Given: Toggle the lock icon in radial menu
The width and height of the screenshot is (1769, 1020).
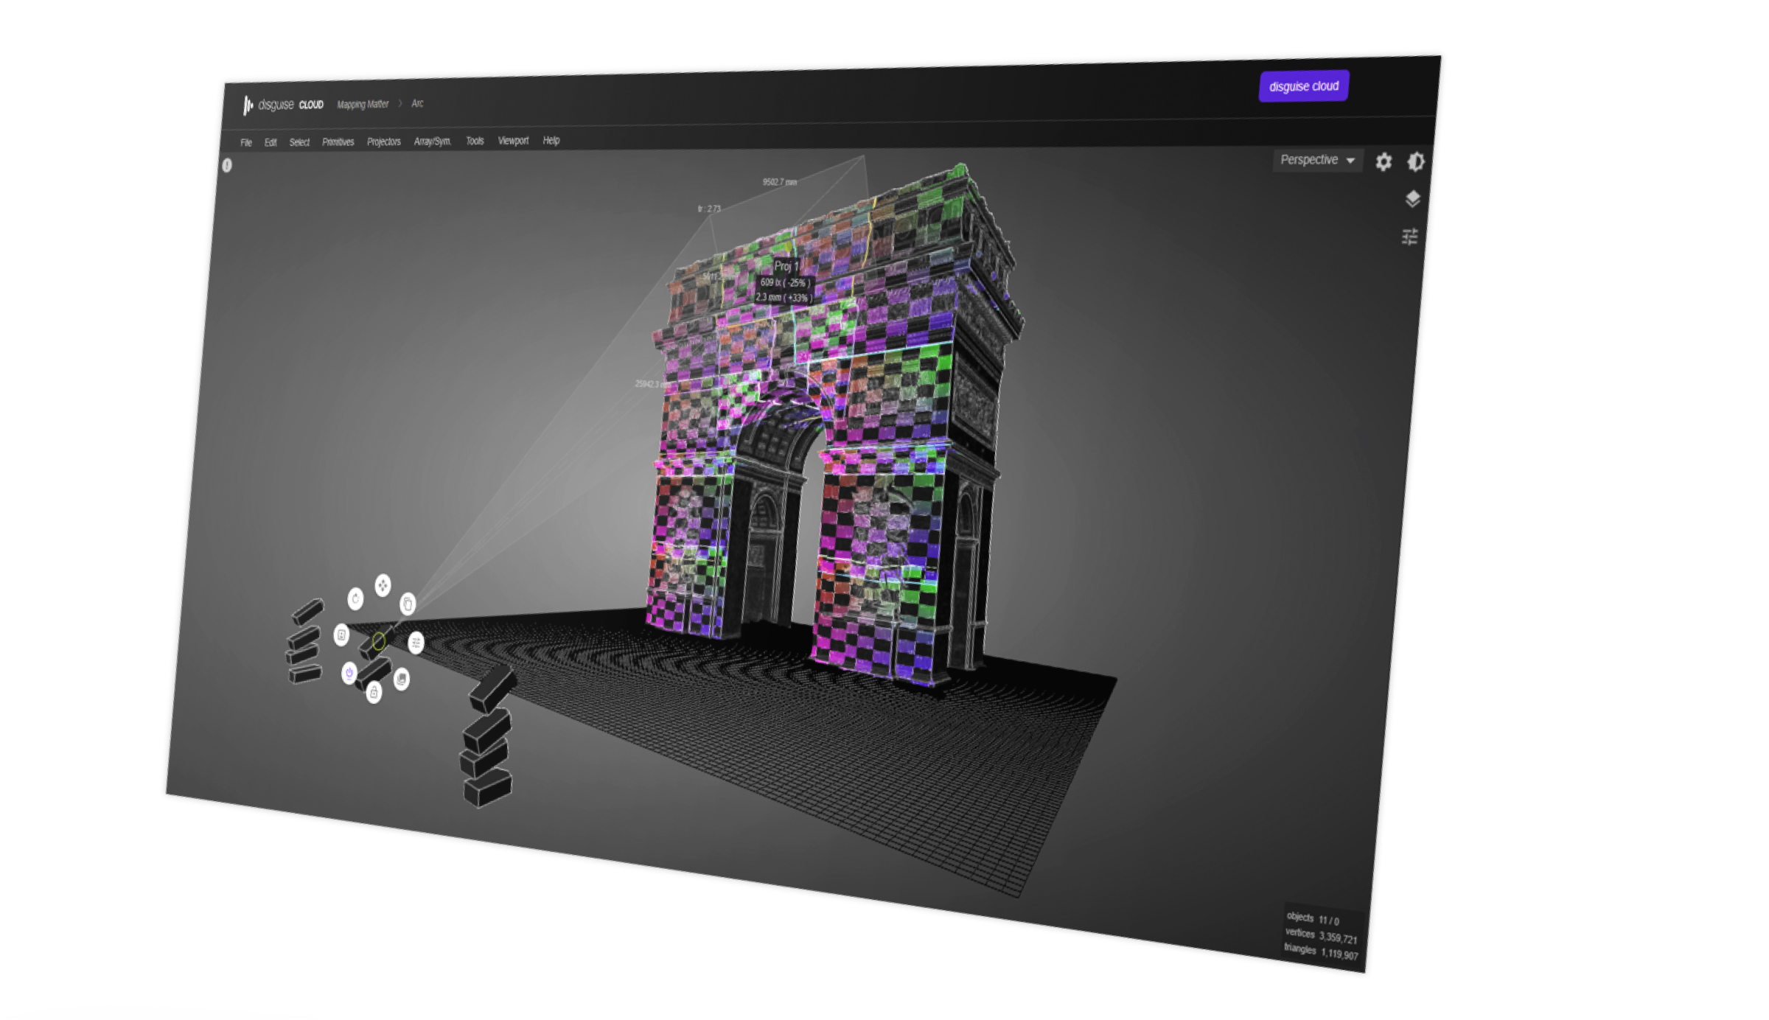Looking at the screenshot, I should point(374,692).
